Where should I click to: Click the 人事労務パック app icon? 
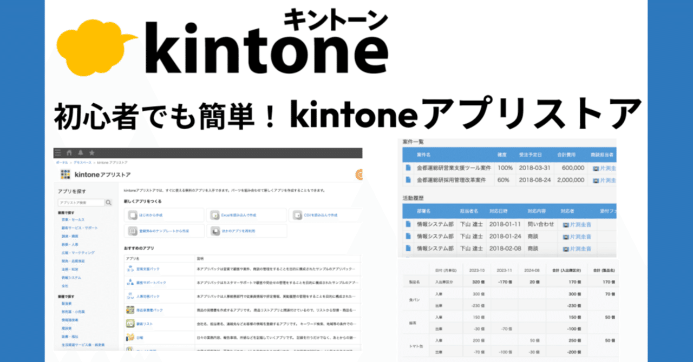(x=130, y=296)
